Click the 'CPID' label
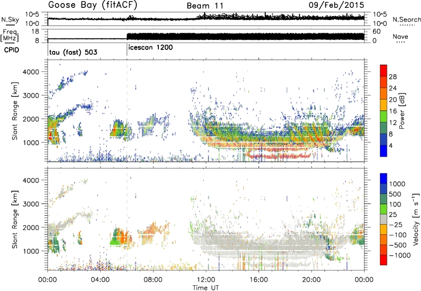Screen dimensions: 421x291 tap(12, 50)
